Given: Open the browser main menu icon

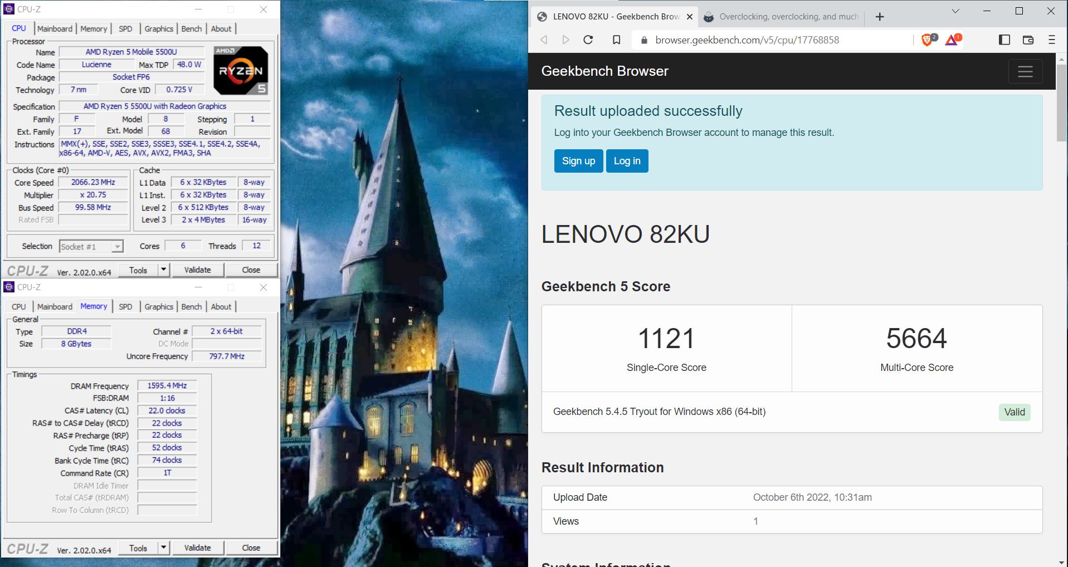Looking at the screenshot, I should 1052,40.
